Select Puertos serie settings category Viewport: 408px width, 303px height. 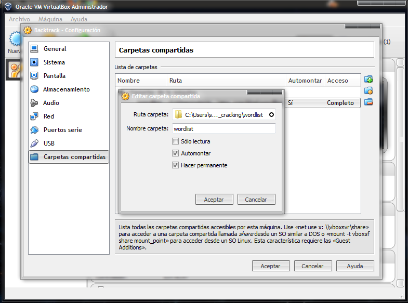[x=69, y=130]
